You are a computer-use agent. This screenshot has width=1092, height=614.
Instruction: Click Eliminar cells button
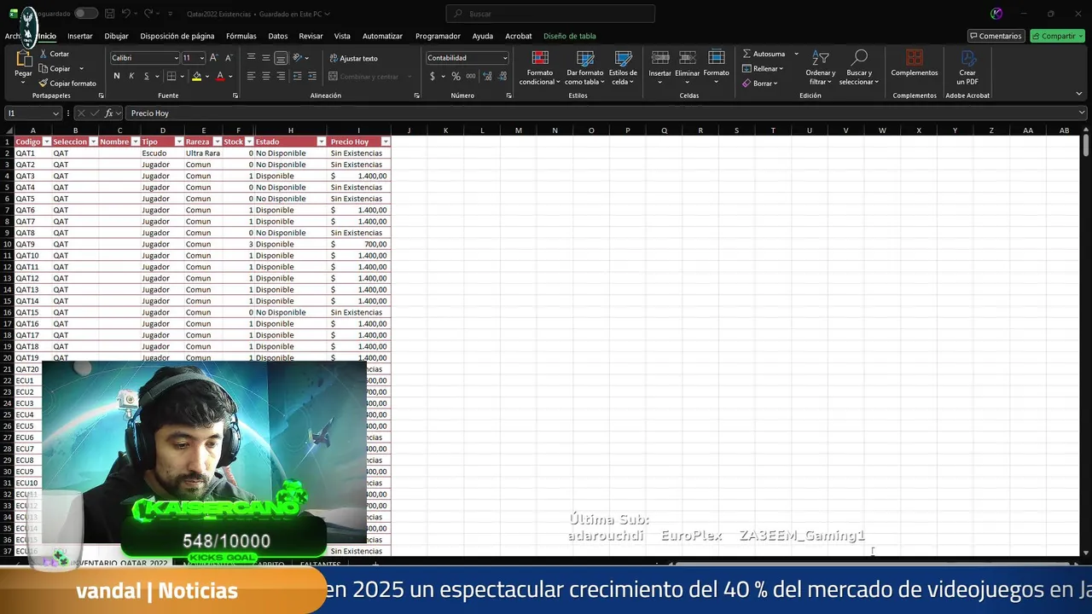(x=687, y=67)
